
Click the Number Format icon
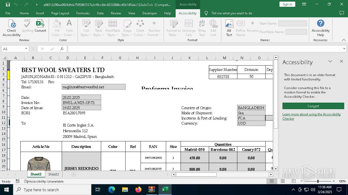pos(154,24)
